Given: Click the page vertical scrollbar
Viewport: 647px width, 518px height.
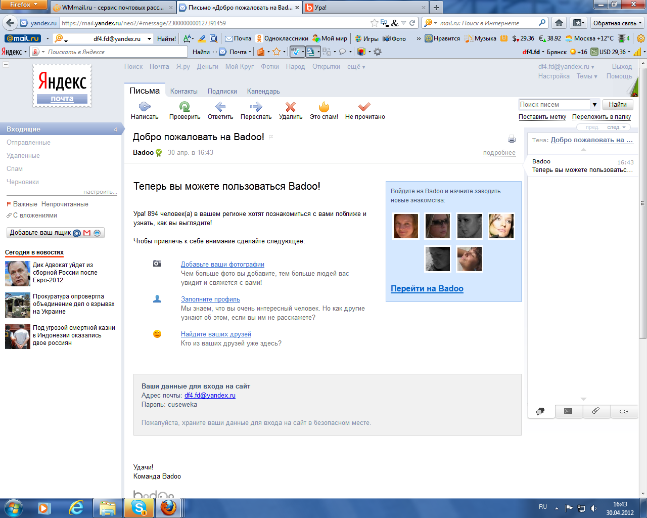Looking at the screenshot, I should pos(643,202).
